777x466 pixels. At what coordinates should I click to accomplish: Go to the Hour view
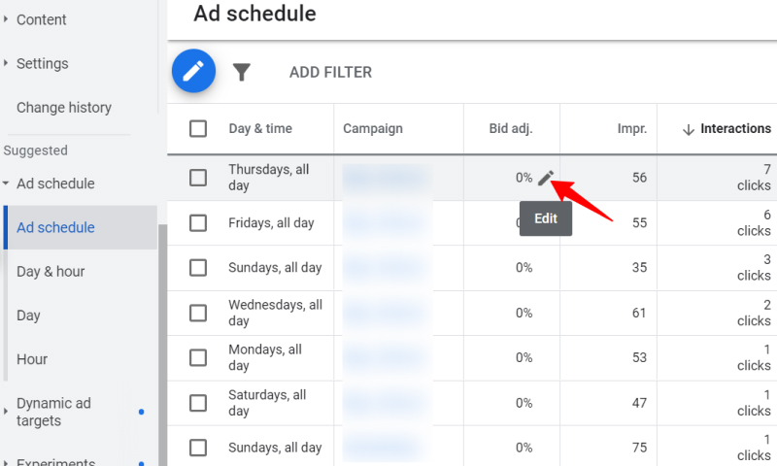(32, 359)
